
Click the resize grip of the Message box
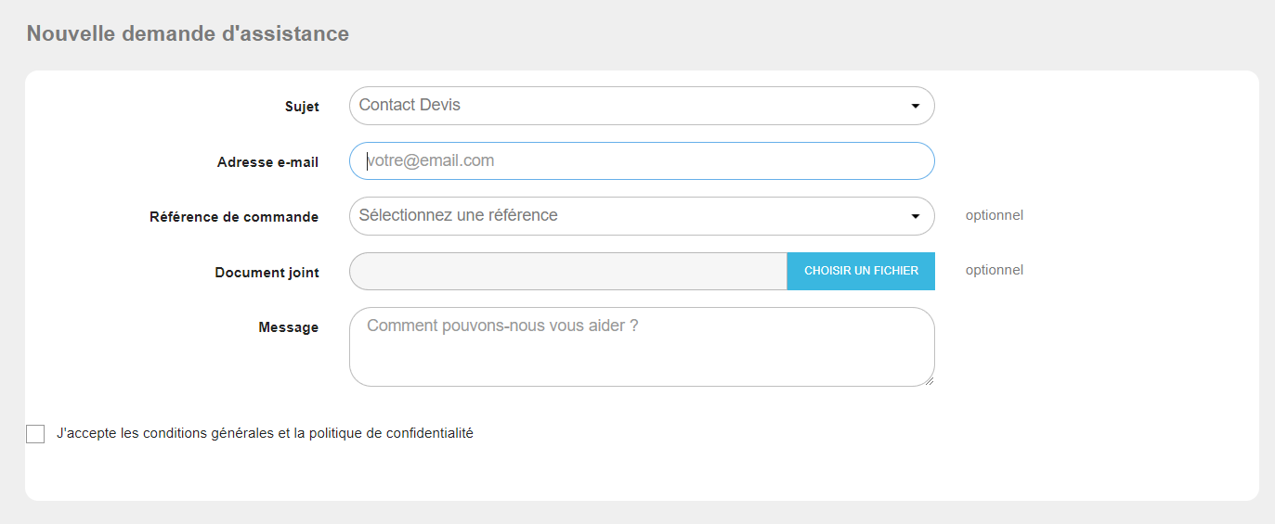928,379
